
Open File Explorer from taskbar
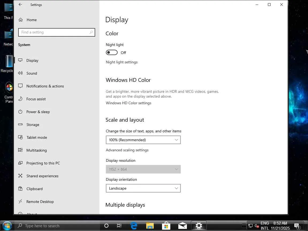pyautogui.click(x=150, y=226)
